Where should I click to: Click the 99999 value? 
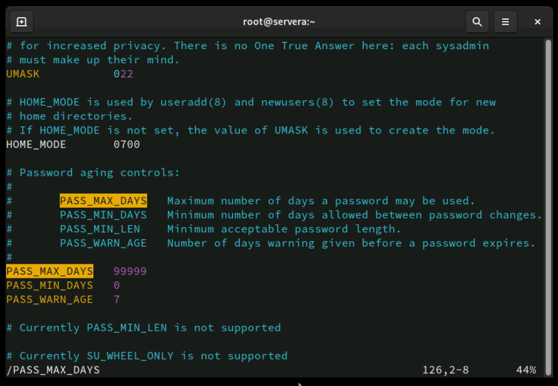(x=130, y=271)
